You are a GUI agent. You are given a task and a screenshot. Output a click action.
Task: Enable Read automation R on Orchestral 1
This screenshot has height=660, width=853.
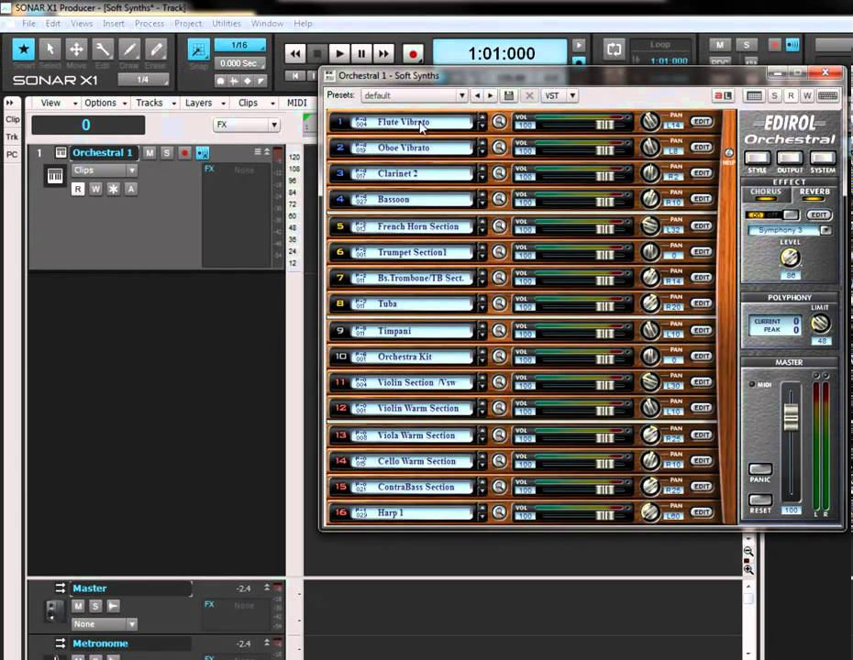(78, 189)
